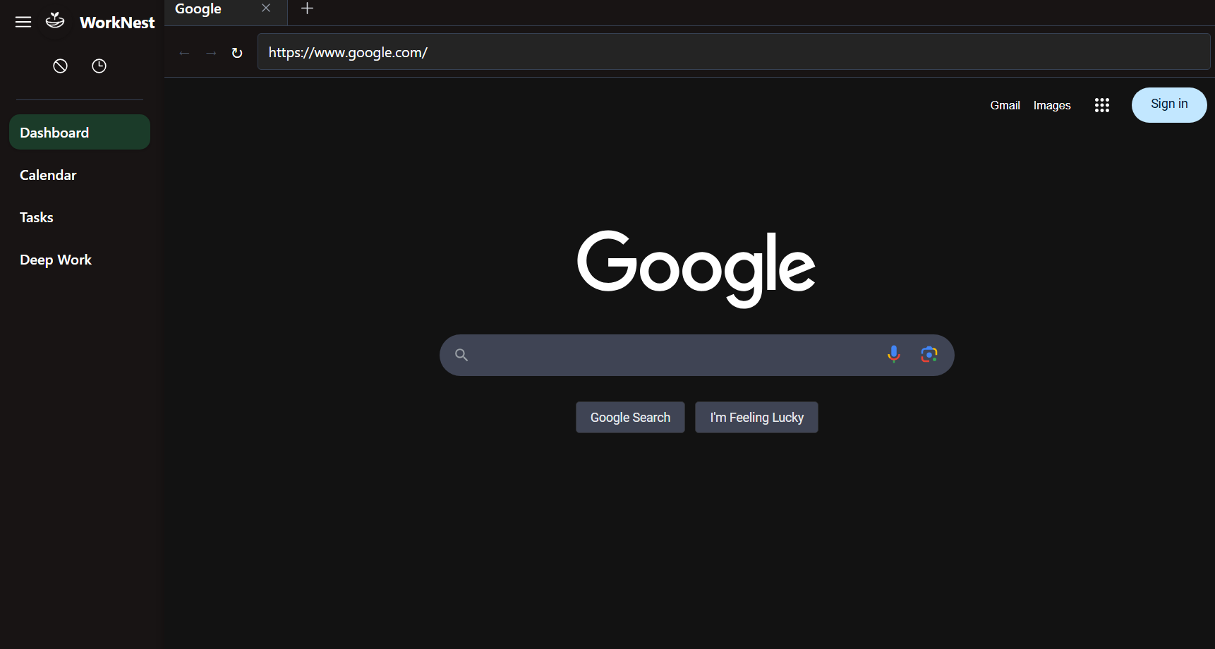Click the blocked-sites circle-slash icon
The height and width of the screenshot is (649, 1215).
coord(60,66)
